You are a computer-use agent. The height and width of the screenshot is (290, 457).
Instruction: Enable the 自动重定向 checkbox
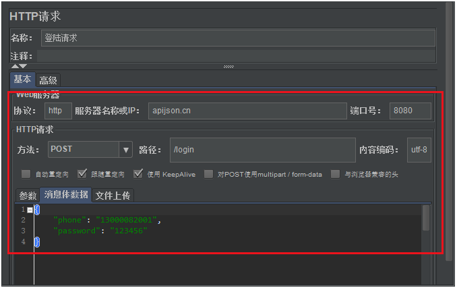(x=26, y=175)
